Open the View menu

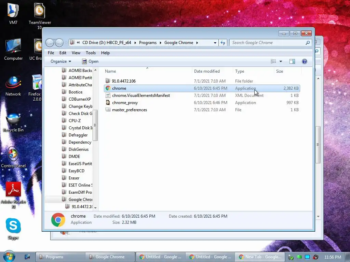(x=76, y=53)
